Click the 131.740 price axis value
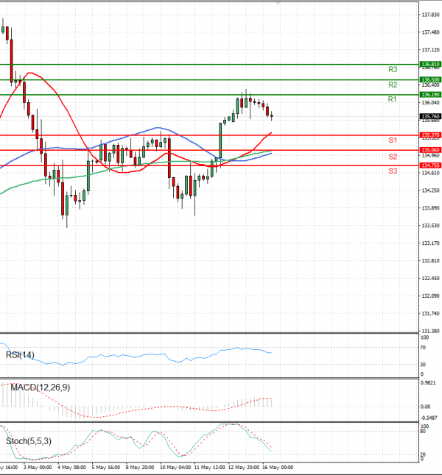This screenshot has height=475, width=442. tap(430, 313)
